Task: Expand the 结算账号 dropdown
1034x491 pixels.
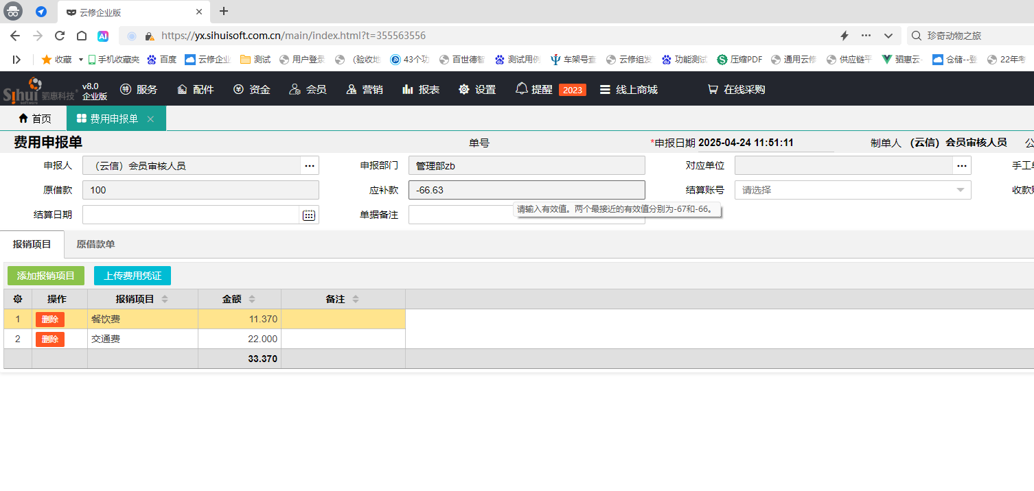Action: pos(960,190)
